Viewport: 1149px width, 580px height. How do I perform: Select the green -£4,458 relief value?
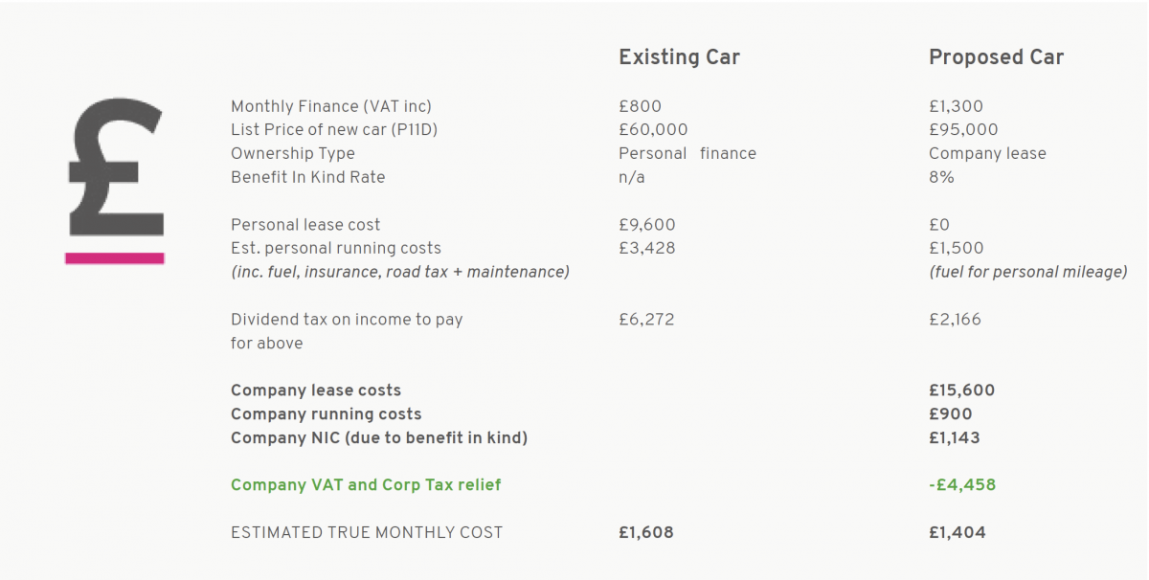tap(962, 485)
